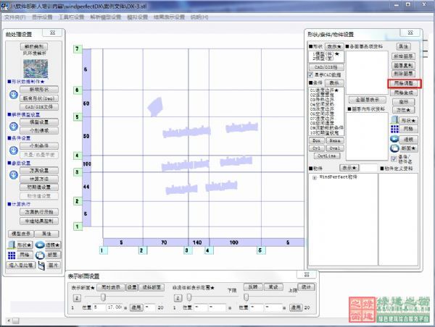Click grid line marker 7 on vertical axis
Screen dimensions: 435x327
[77, 48]
